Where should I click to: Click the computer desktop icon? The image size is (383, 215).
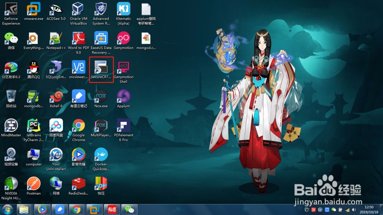point(33,157)
